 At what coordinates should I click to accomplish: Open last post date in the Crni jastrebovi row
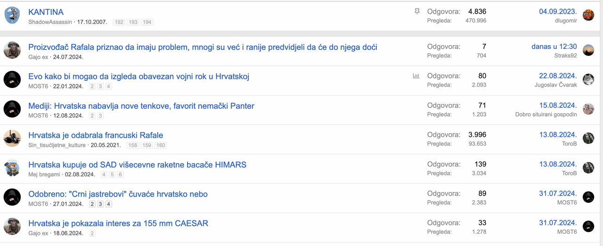pyautogui.click(x=558, y=194)
